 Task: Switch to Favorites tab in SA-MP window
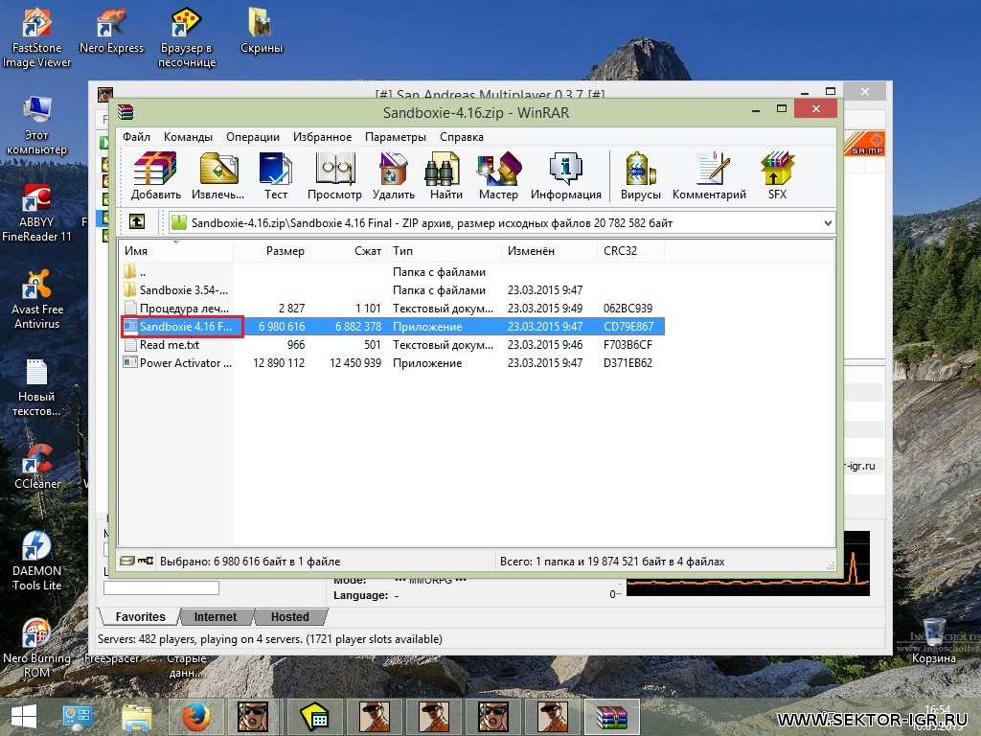tap(140, 616)
